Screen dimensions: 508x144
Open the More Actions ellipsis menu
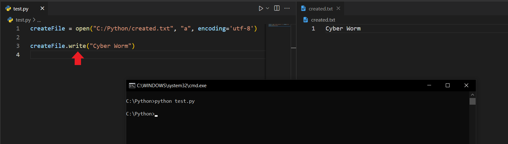(287, 9)
